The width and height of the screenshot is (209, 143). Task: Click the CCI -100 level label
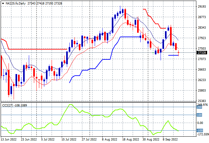click(x=200, y=130)
